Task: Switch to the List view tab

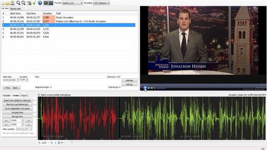Action: [x=5, y=8]
